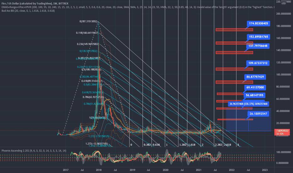Select the 56.68147195 price callout
This screenshot has width=293, height=173.
click(x=255, y=95)
